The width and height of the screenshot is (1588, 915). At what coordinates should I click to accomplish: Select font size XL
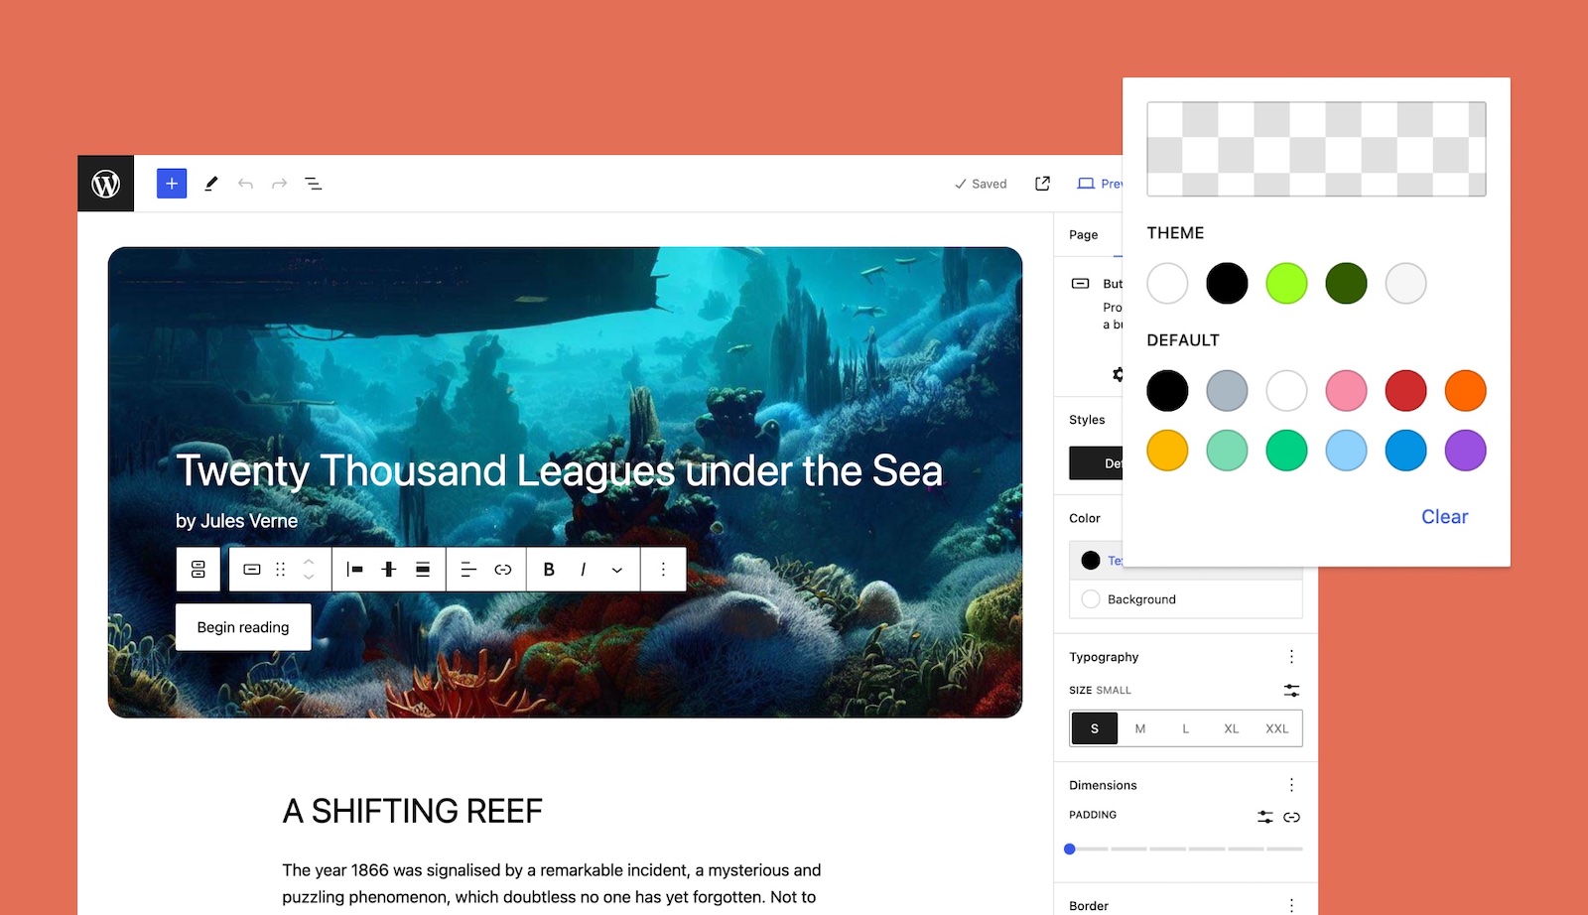click(x=1232, y=728)
